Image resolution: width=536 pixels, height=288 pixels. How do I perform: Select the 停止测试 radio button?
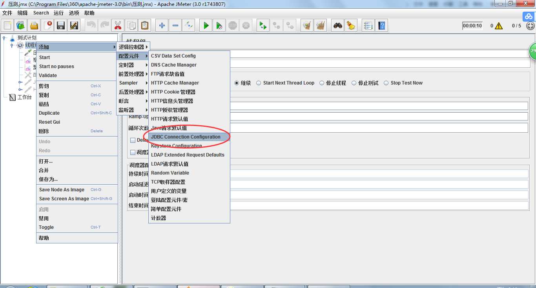coord(354,83)
